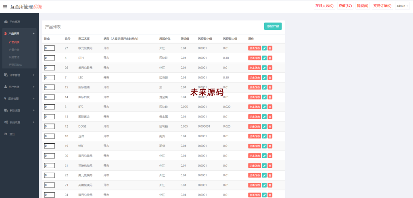The image size is (413, 198).
Task: Click 点击休市 for product number 21
Action: pos(255,166)
